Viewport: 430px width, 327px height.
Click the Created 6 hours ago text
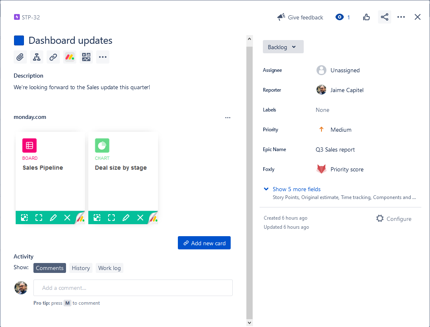(x=286, y=218)
